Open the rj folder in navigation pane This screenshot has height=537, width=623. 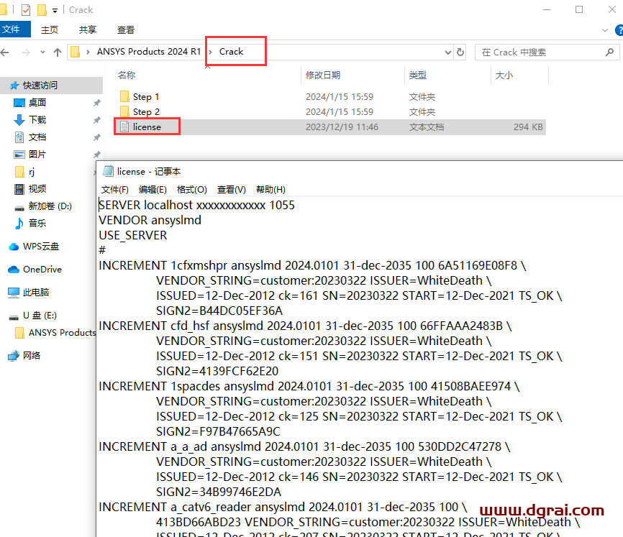click(x=24, y=172)
